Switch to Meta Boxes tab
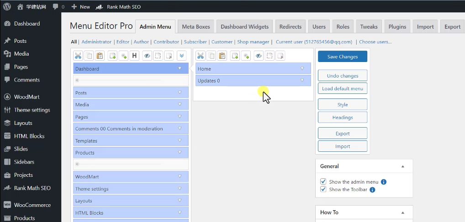The image size is (465, 222). pos(196,26)
